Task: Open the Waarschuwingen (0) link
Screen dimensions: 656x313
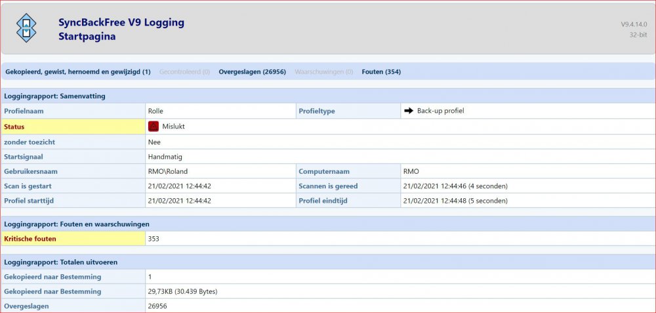Action: (323, 72)
